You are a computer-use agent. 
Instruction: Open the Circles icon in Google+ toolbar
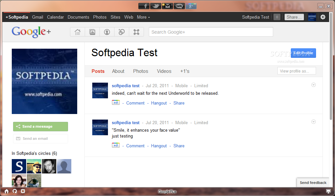click(x=122, y=32)
